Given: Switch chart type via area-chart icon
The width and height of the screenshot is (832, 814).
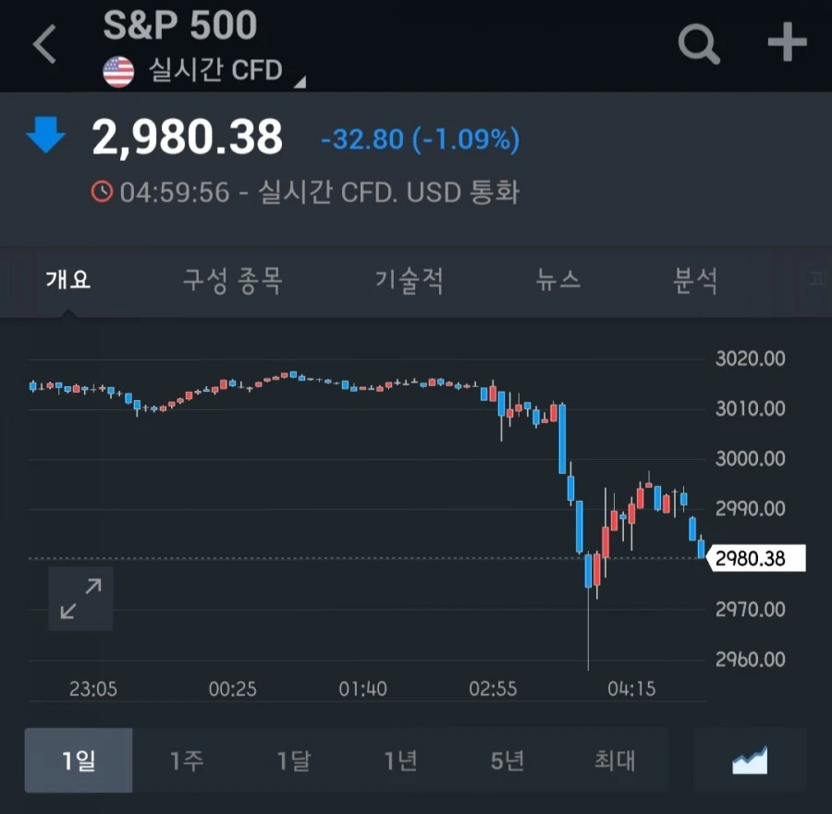Looking at the screenshot, I should pos(750,759).
